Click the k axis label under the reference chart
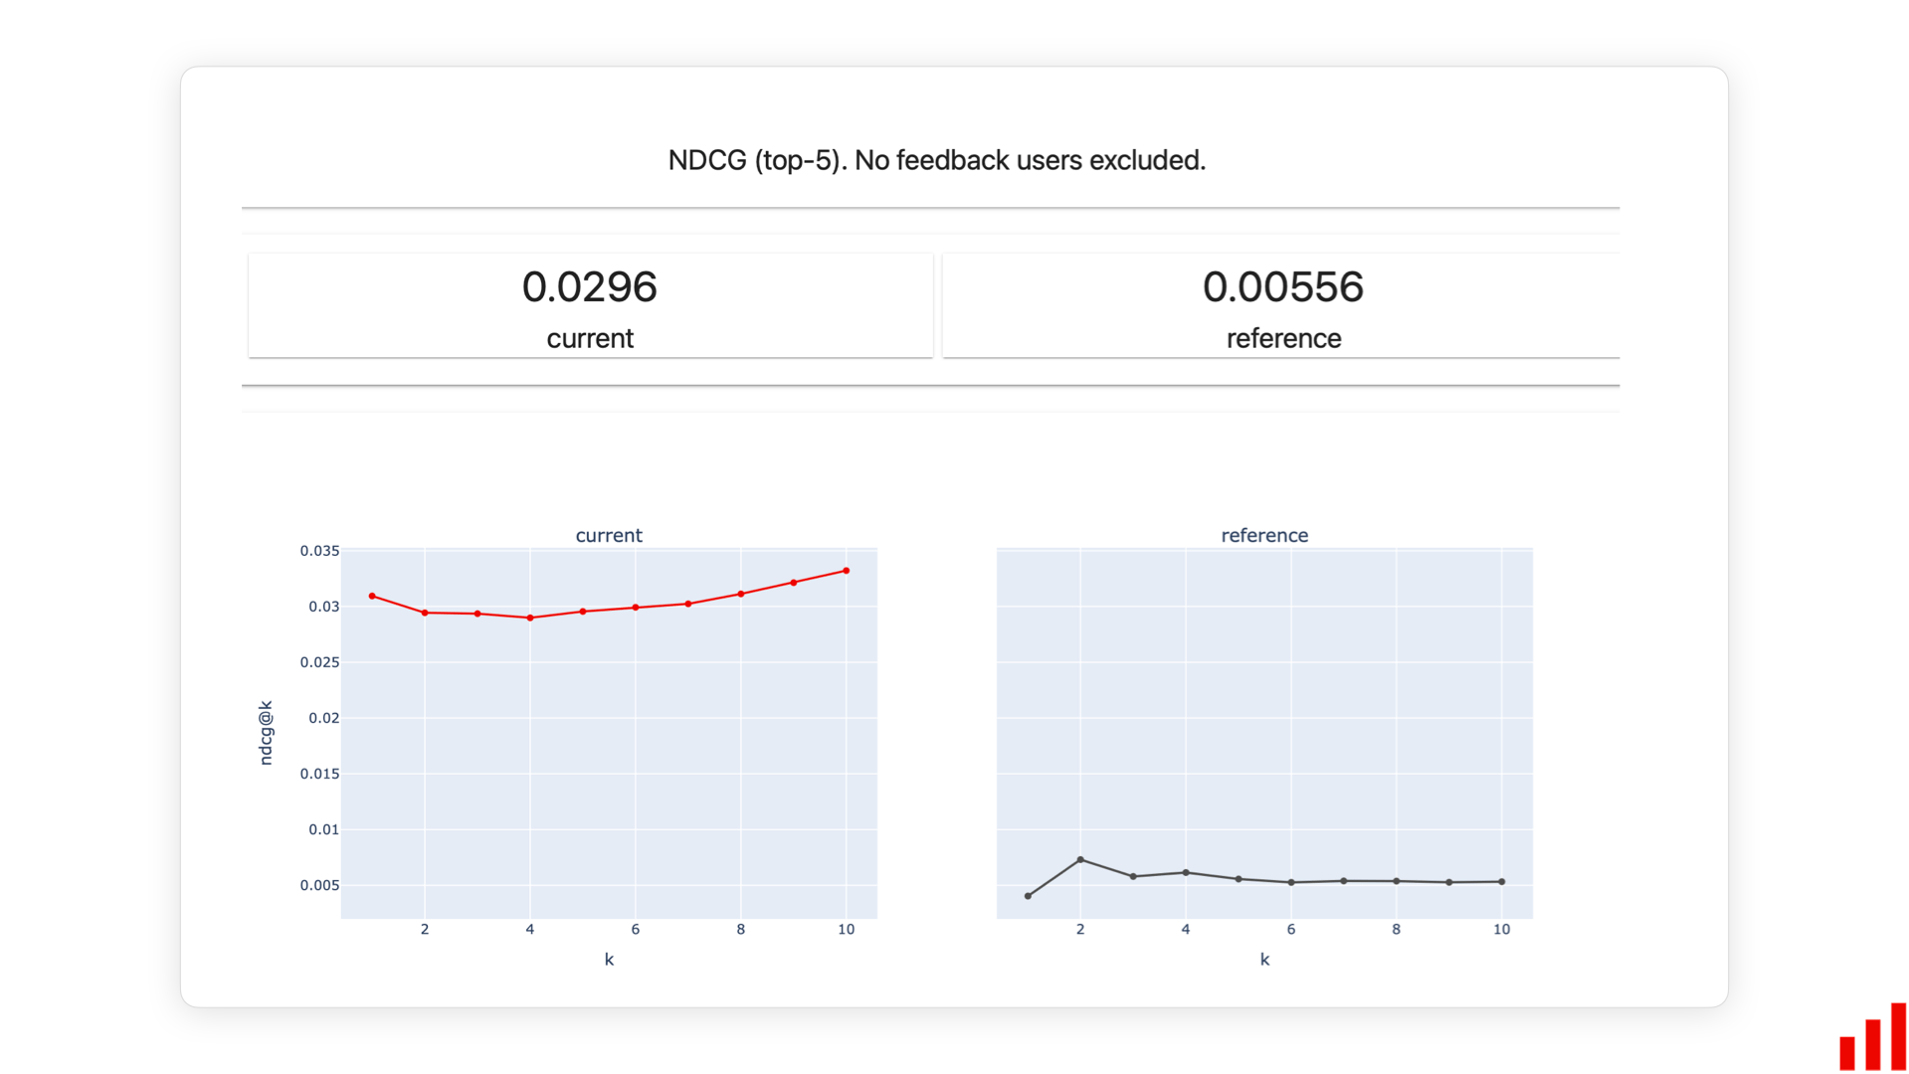The height and width of the screenshot is (1074, 1909). click(1264, 959)
